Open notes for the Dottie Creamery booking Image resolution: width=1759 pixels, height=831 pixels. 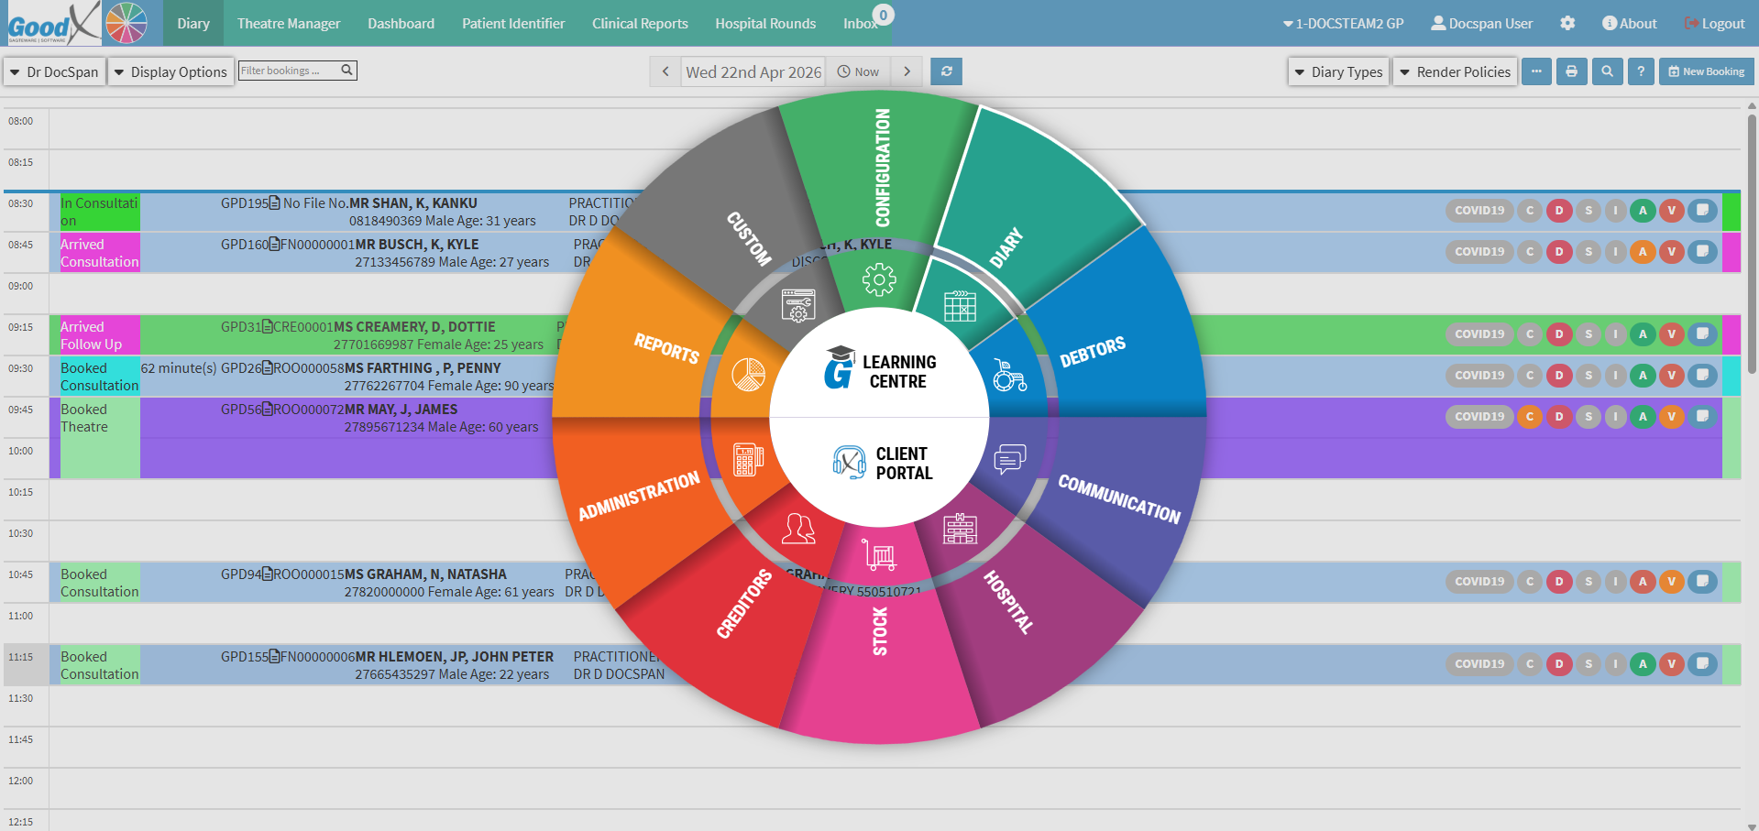click(x=1702, y=334)
